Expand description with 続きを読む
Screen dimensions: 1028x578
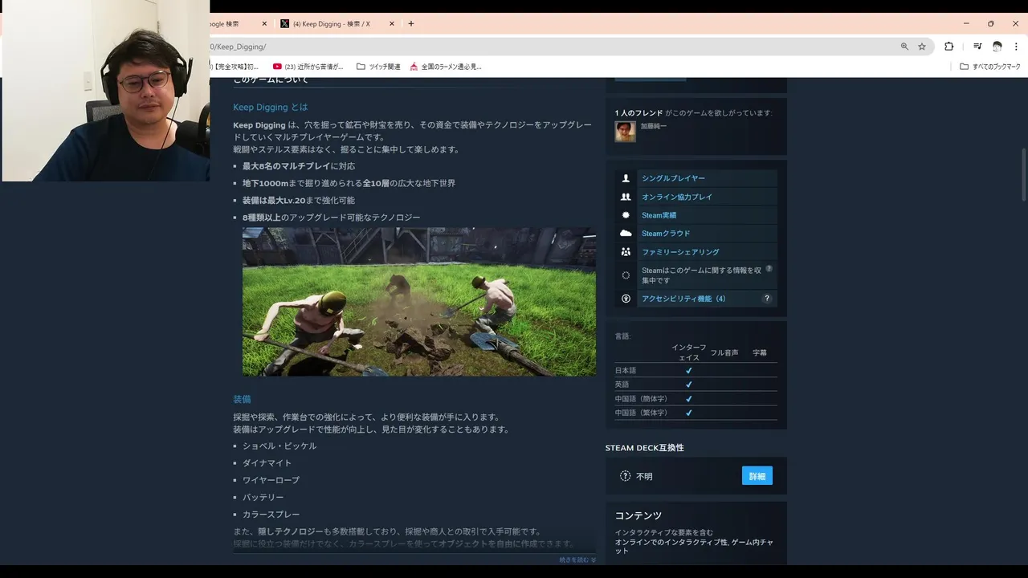click(x=577, y=560)
